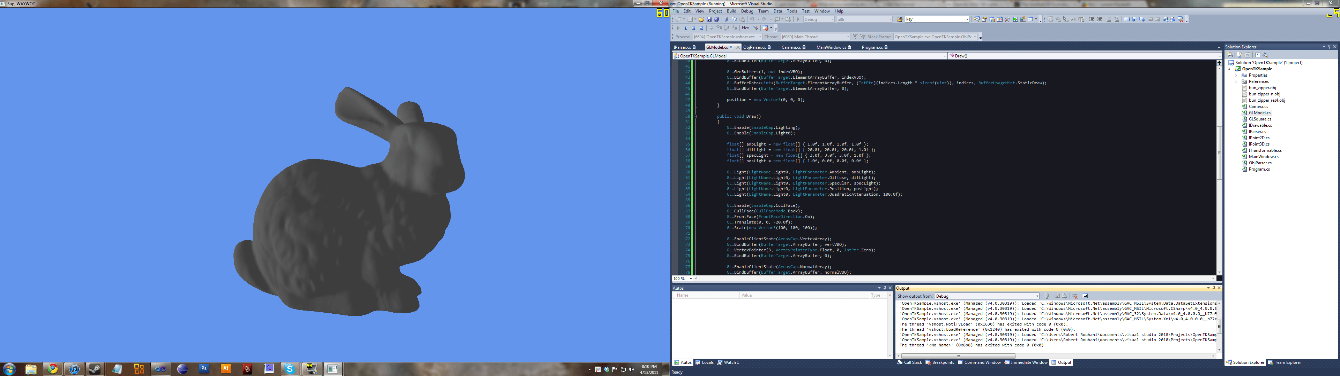Open Steam from the taskbar
Image resolution: width=1340 pixels, height=376 pixels.
[95, 369]
